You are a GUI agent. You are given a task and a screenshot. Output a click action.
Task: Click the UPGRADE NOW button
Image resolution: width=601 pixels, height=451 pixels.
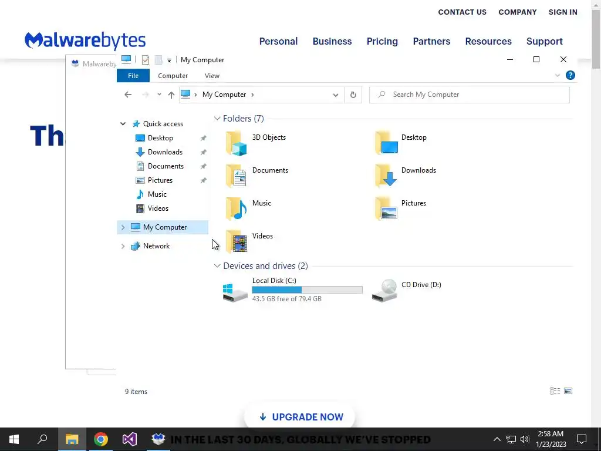(300, 417)
